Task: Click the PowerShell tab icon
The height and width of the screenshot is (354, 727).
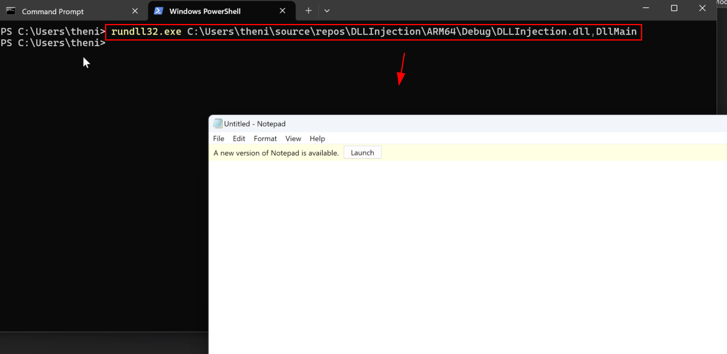Action: [x=159, y=11]
